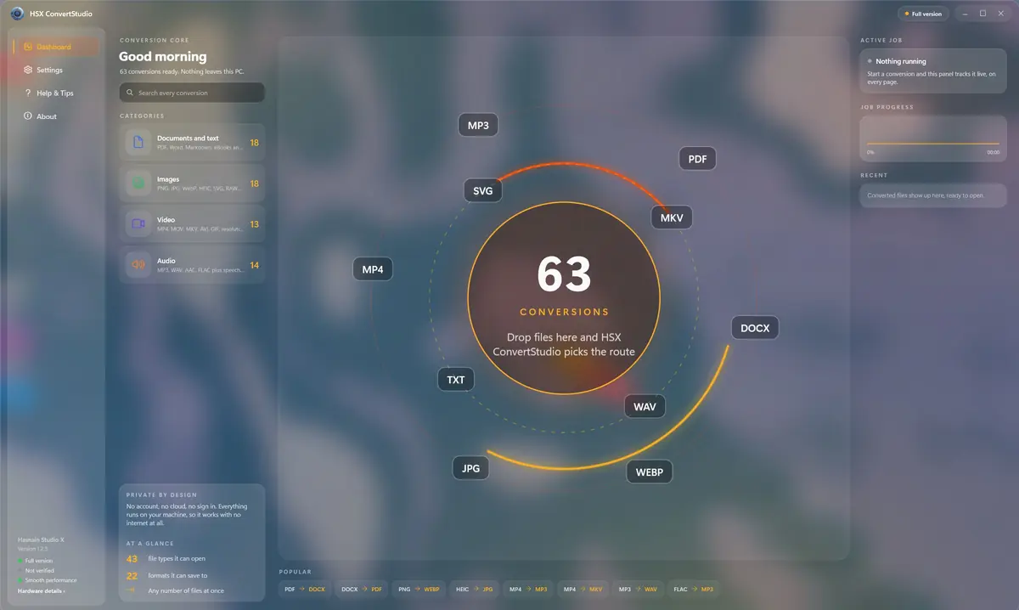Select the MP3 format bubble
Screen dimensions: 1019x610
(478, 125)
